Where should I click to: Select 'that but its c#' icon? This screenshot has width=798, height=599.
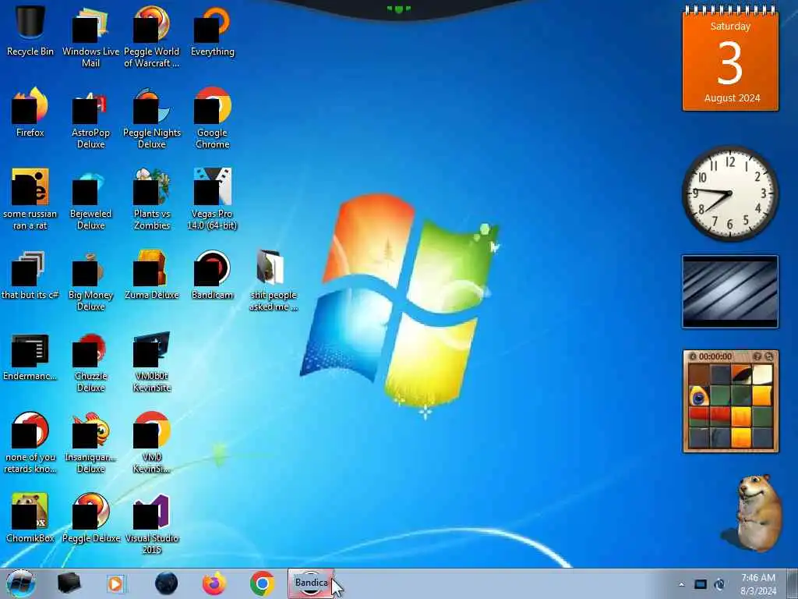pos(30,275)
